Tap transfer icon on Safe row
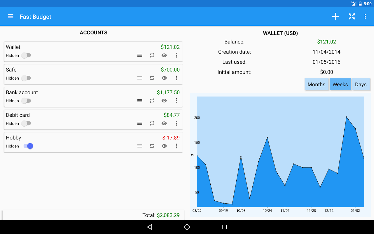This screenshot has width=374, height=234. [x=152, y=78]
